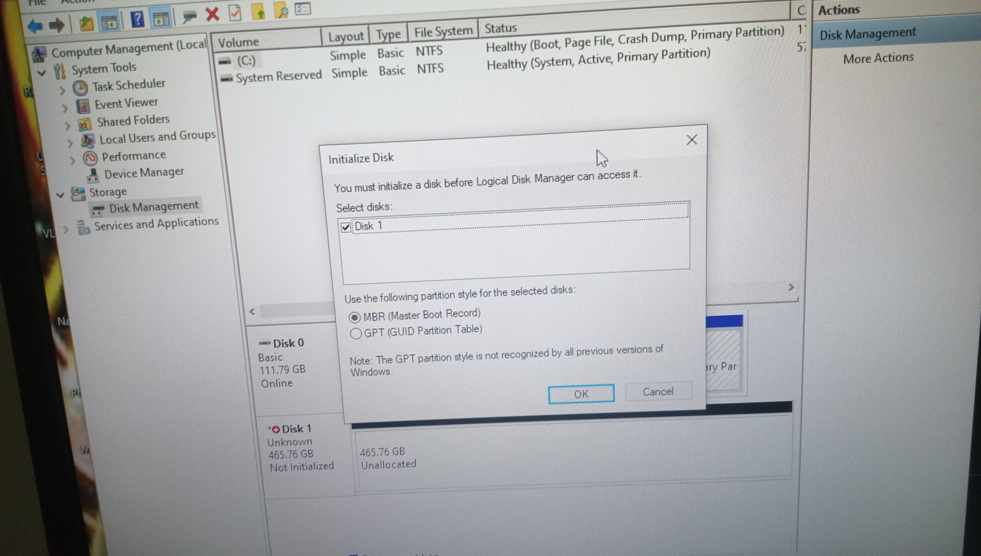Viewport: 981px width, 556px height.
Task: Expand the Event Viewer node
Action: tap(65, 108)
